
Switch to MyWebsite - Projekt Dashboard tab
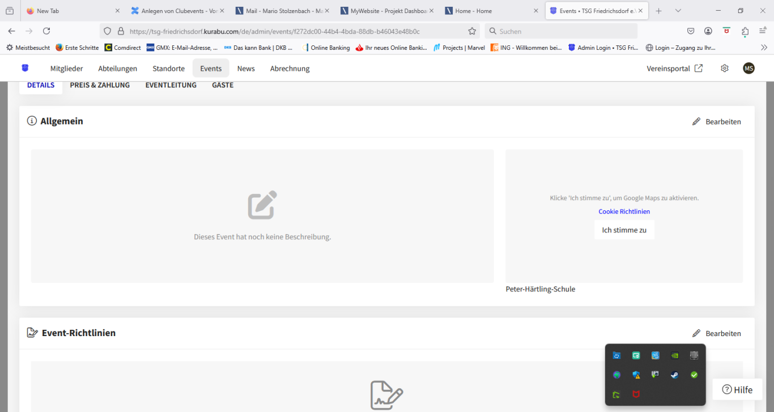click(x=387, y=11)
